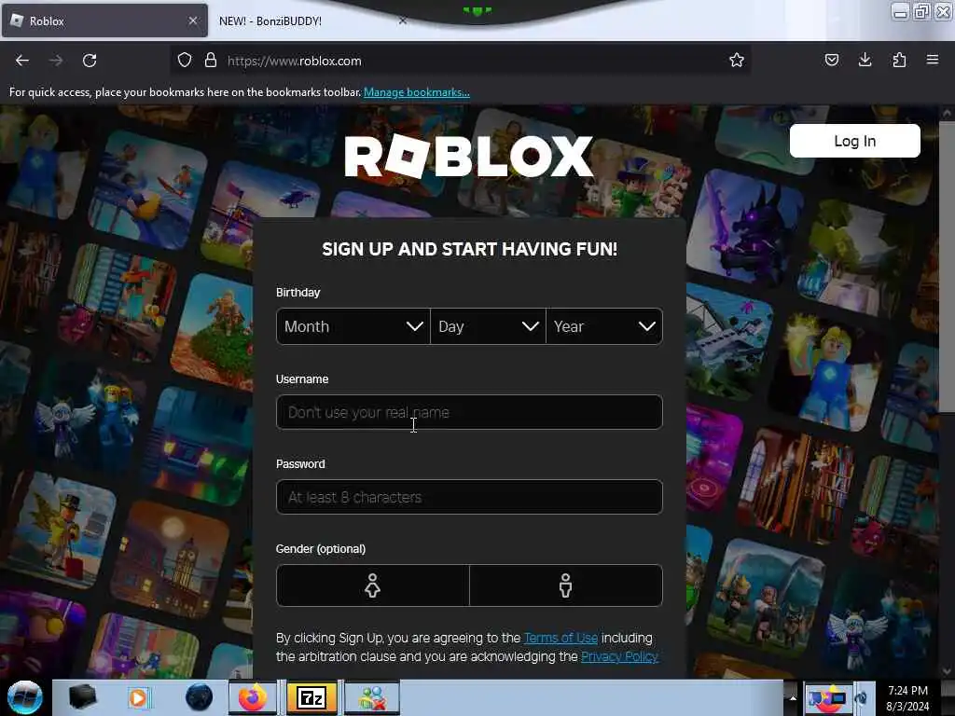Click the 'SIGN UP AND START HAVING FUN!' heading

point(469,249)
